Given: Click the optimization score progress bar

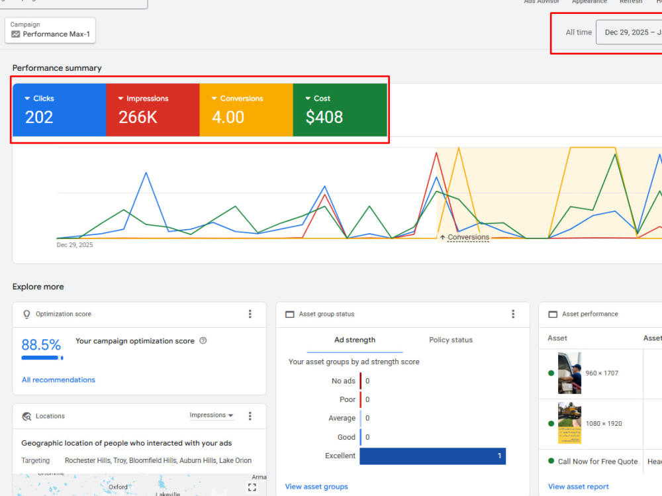Looking at the screenshot, I should click(42, 358).
